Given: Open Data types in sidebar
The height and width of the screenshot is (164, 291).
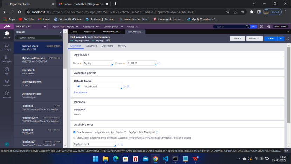Looking at the screenshot, I should [x=7, y=59].
